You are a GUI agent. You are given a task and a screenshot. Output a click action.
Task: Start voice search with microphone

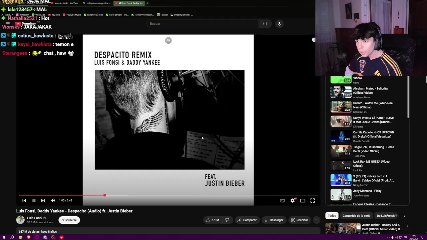[x=279, y=24]
